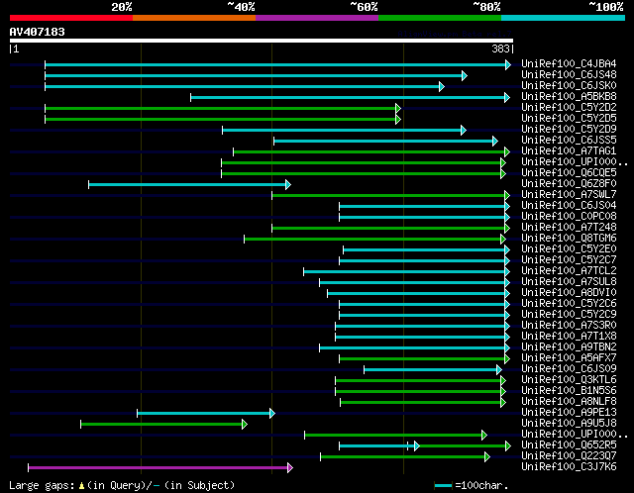The width and height of the screenshot is (634, 493).
Task: Select the UniRef100_A9PE13 label
Action: (569, 413)
